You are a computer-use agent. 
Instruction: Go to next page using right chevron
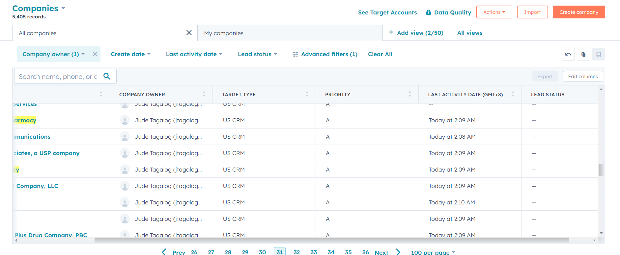398,252
